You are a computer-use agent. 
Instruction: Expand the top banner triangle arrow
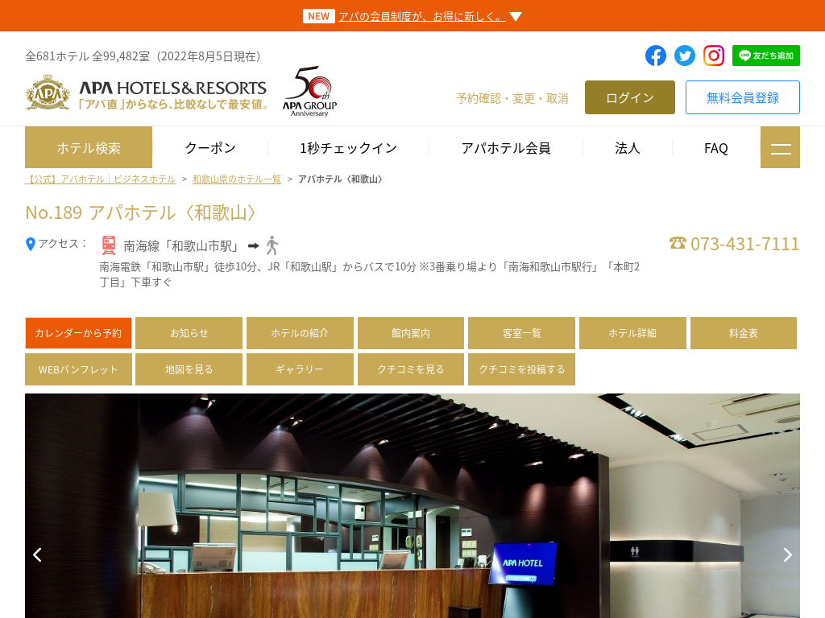(516, 17)
